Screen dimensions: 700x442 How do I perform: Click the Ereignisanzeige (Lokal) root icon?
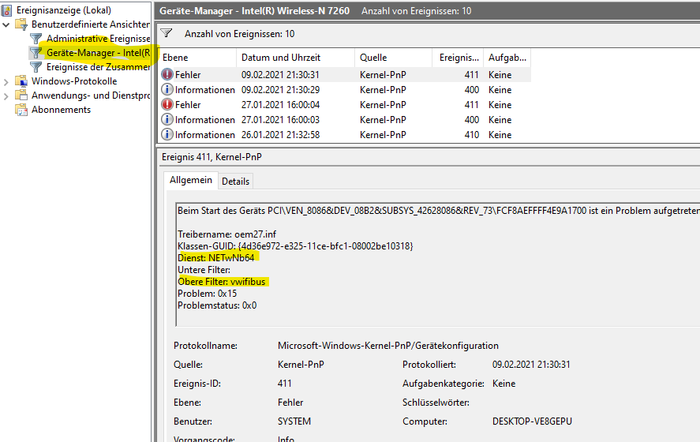7,9
